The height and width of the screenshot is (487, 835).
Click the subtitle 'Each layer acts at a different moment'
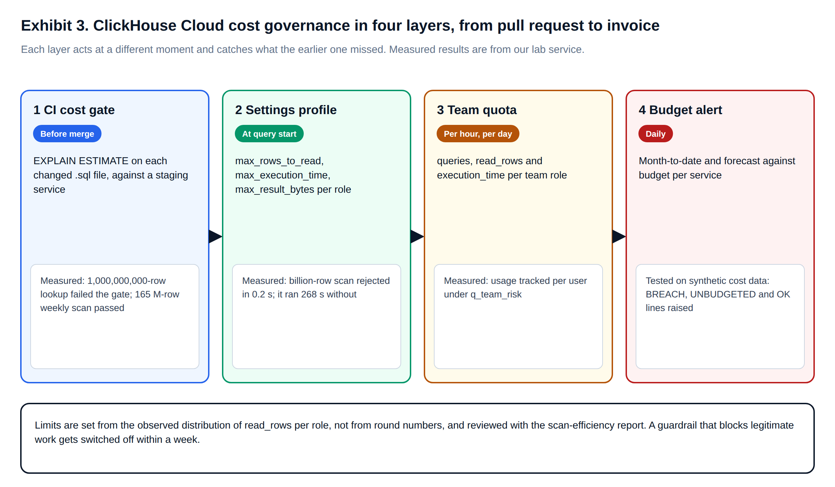pyautogui.click(x=302, y=49)
